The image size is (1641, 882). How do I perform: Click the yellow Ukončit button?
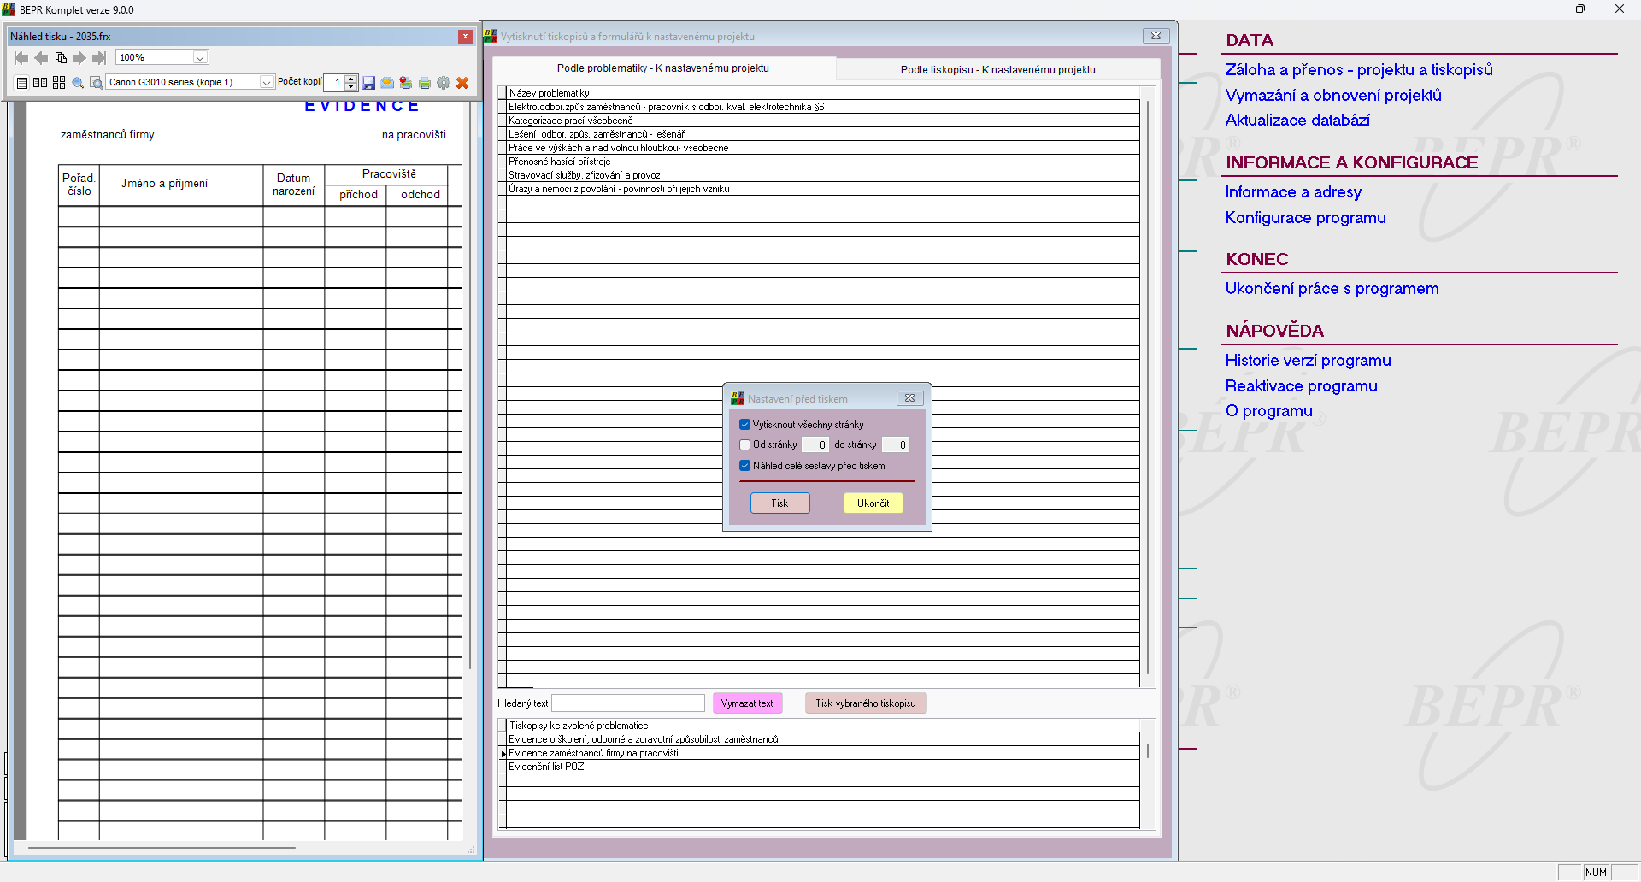pos(873,503)
